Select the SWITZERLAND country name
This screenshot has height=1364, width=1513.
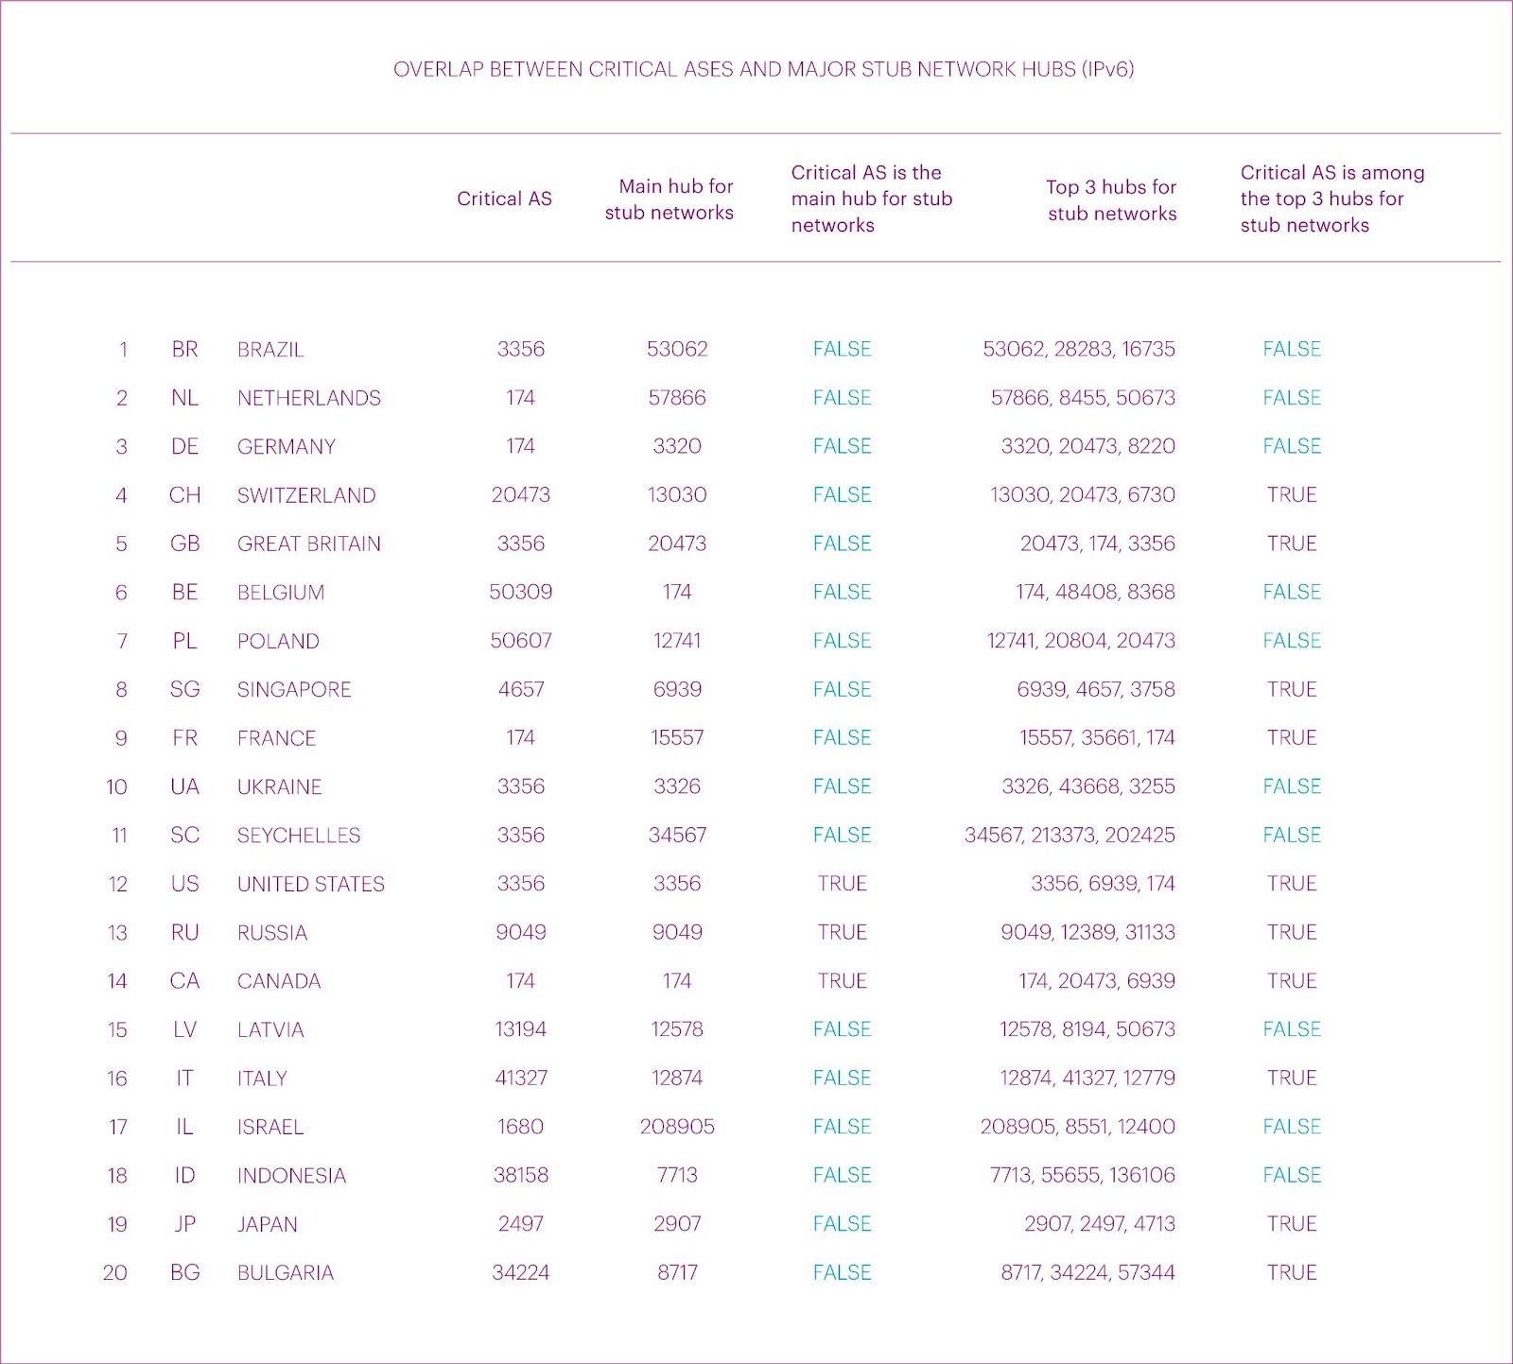click(306, 495)
